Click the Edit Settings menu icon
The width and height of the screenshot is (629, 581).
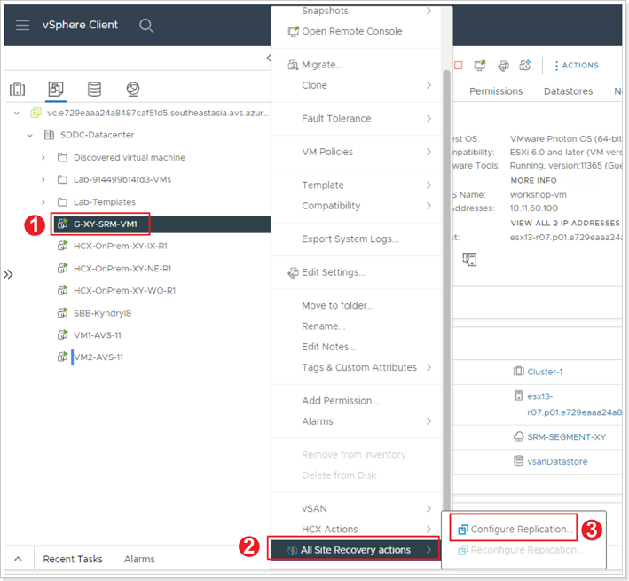click(293, 272)
